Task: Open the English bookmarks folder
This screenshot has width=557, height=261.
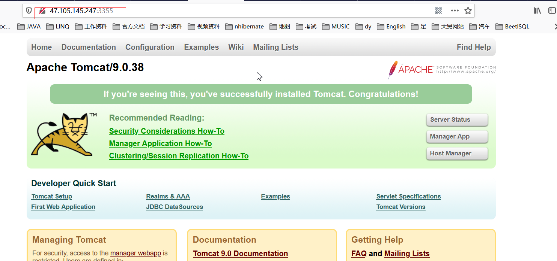Action: (391, 27)
